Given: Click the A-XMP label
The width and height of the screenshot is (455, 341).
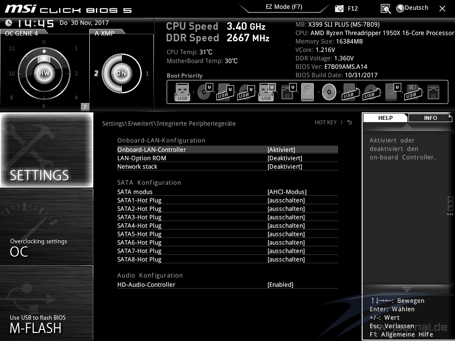Looking at the screenshot, I should [x=104, y=33].
